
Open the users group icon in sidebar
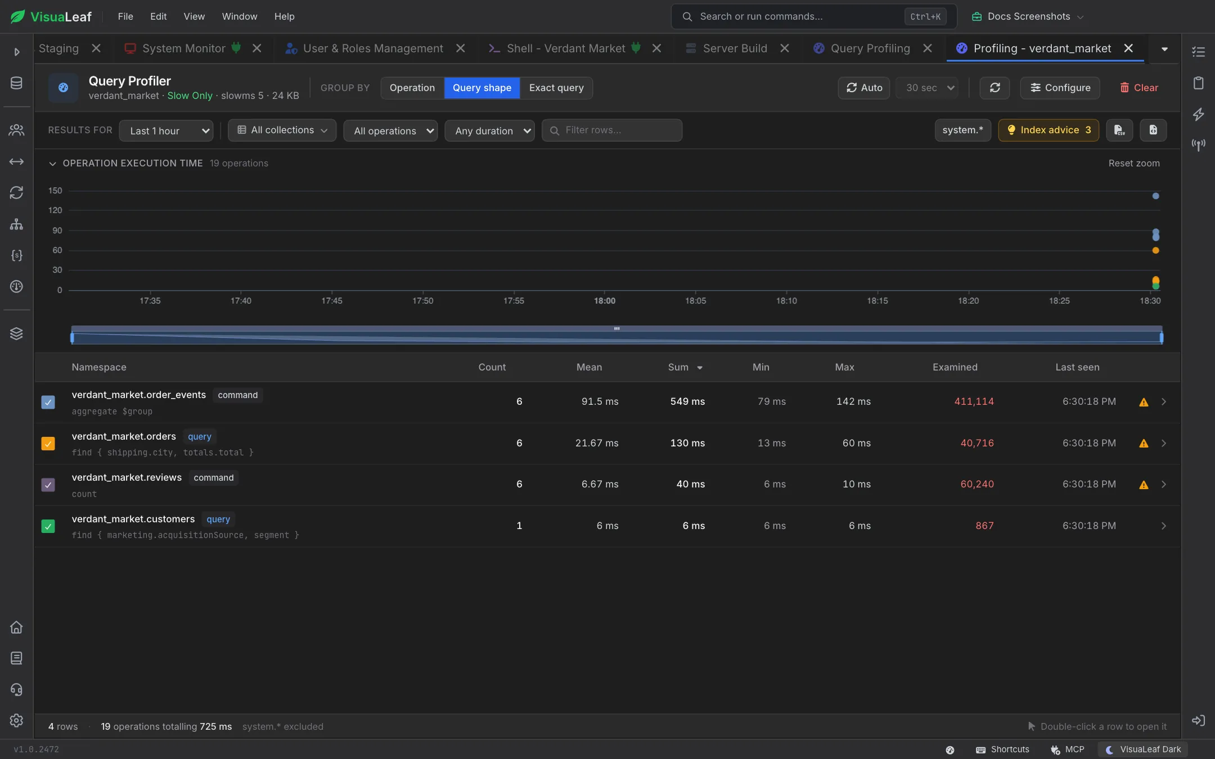(x=16, y=130)
